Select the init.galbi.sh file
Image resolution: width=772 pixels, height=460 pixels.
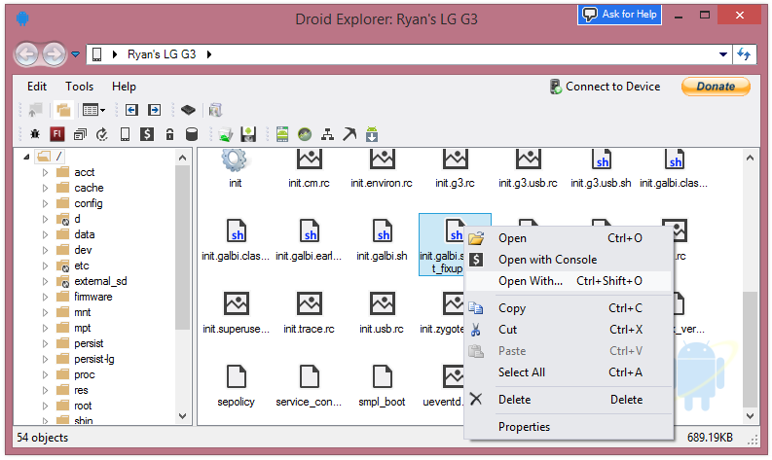382,240
